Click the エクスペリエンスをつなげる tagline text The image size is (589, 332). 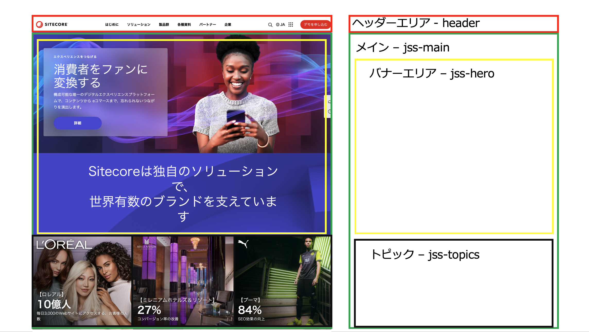75,57
